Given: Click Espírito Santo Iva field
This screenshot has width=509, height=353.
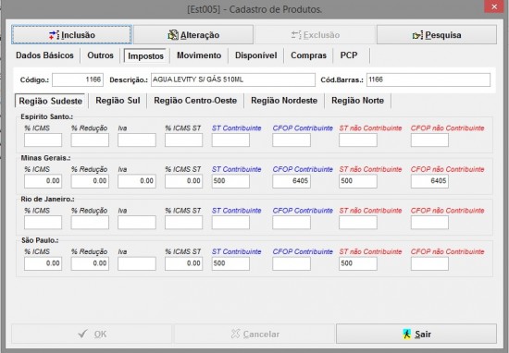Looking at the screenshot, I should [137, 140].
